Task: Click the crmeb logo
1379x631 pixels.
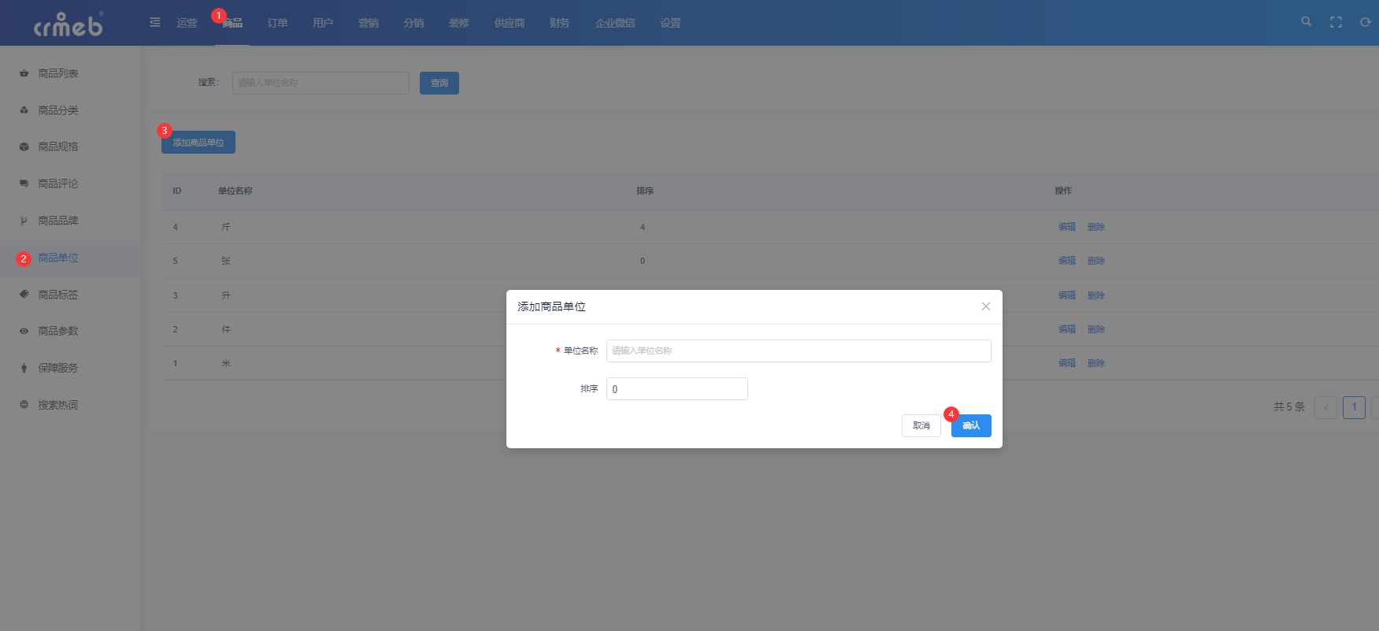Action: point(69,24)
